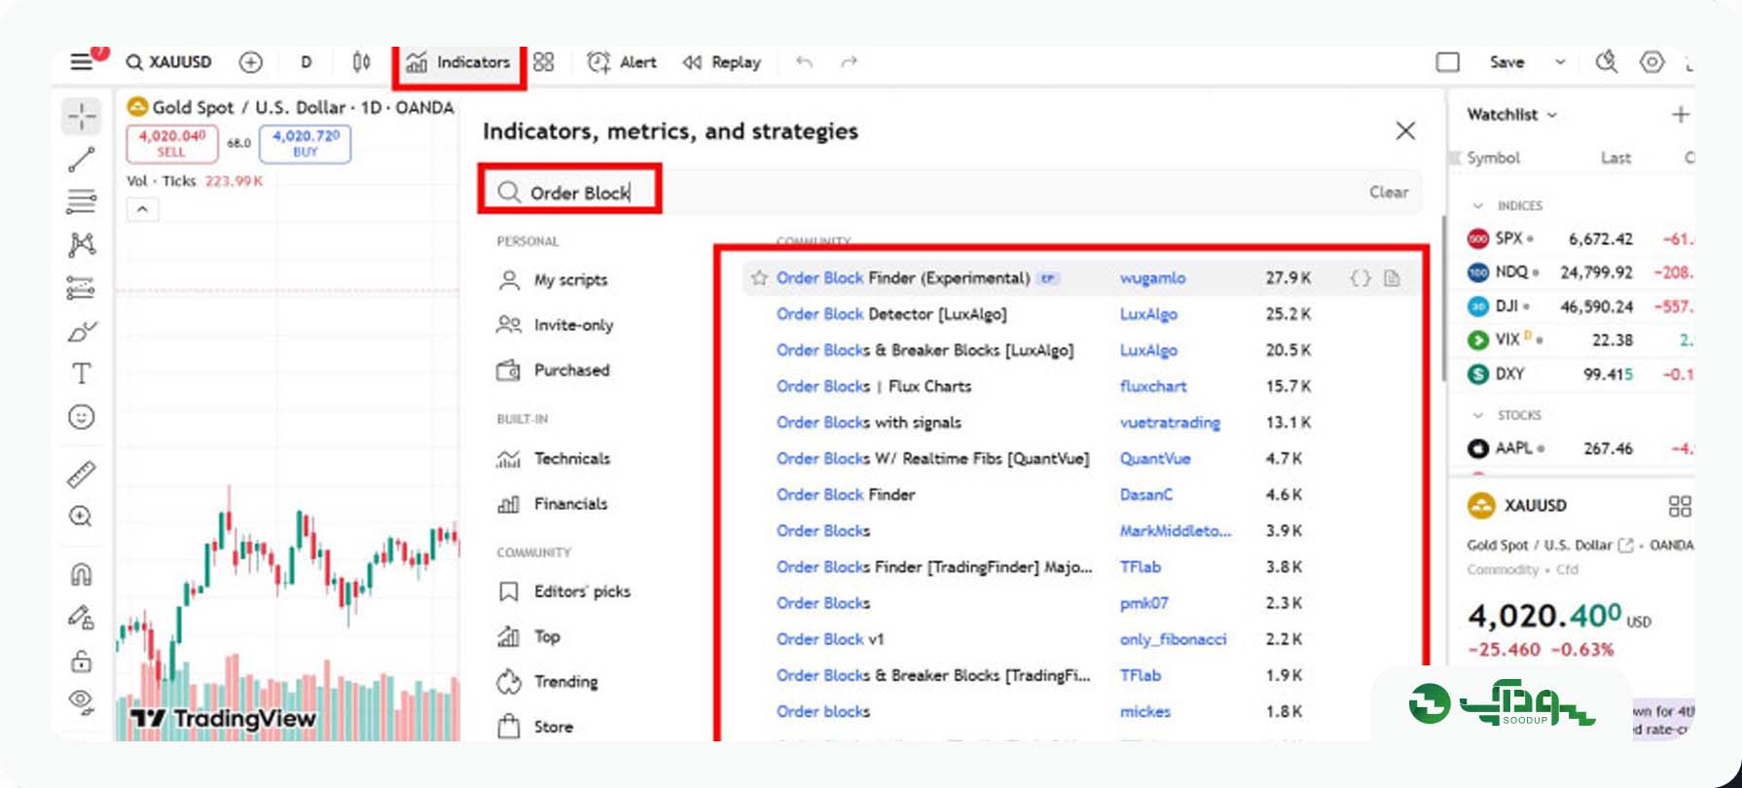Viewport: 1742px width, 788px height.
Task: Open My scripts category
Action: coord(553,280)
